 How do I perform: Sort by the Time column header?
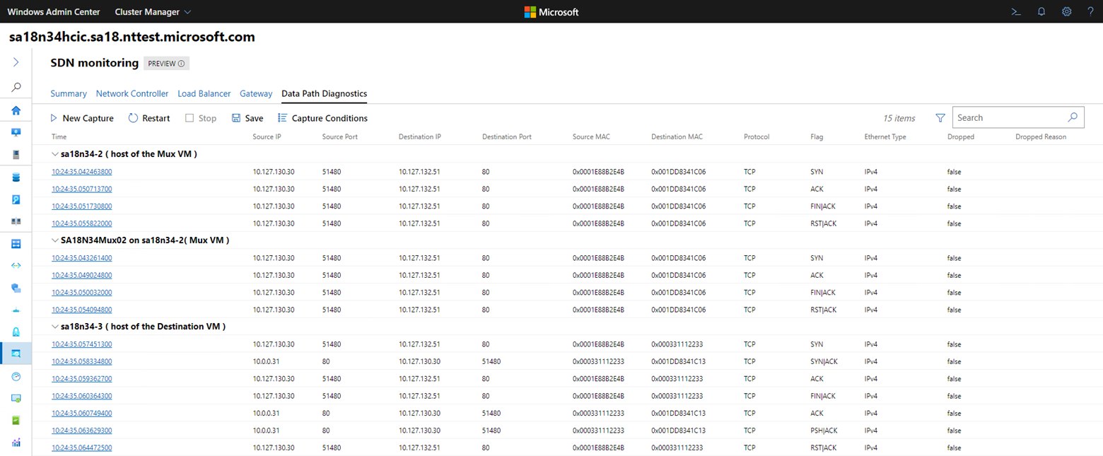[x=59, y=137]
